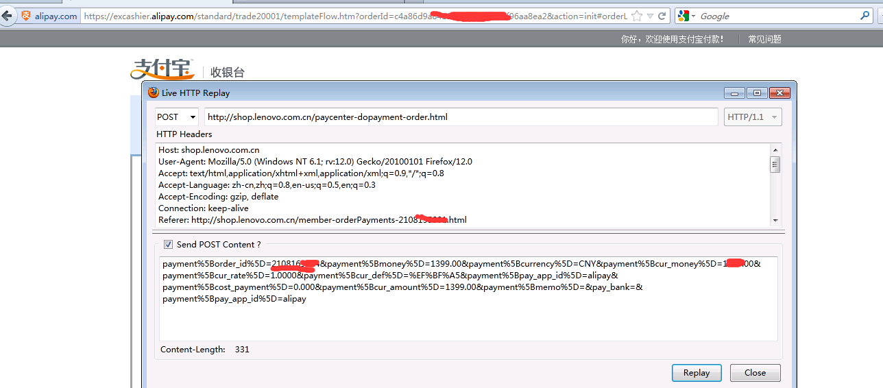Edit the shop.lenovo.com.cn request URL field
The image size is (883, 388).
click(461, 117)
